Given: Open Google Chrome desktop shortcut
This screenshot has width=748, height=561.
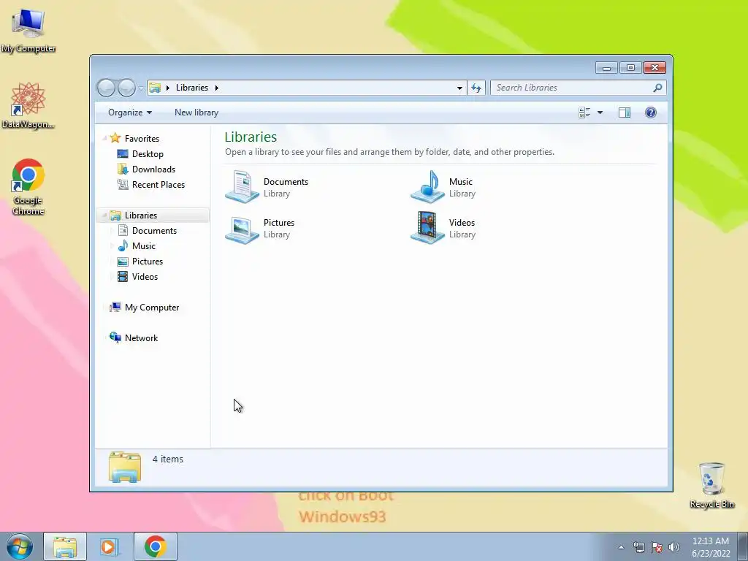Looking at the screenshot, I should (28, 187).
